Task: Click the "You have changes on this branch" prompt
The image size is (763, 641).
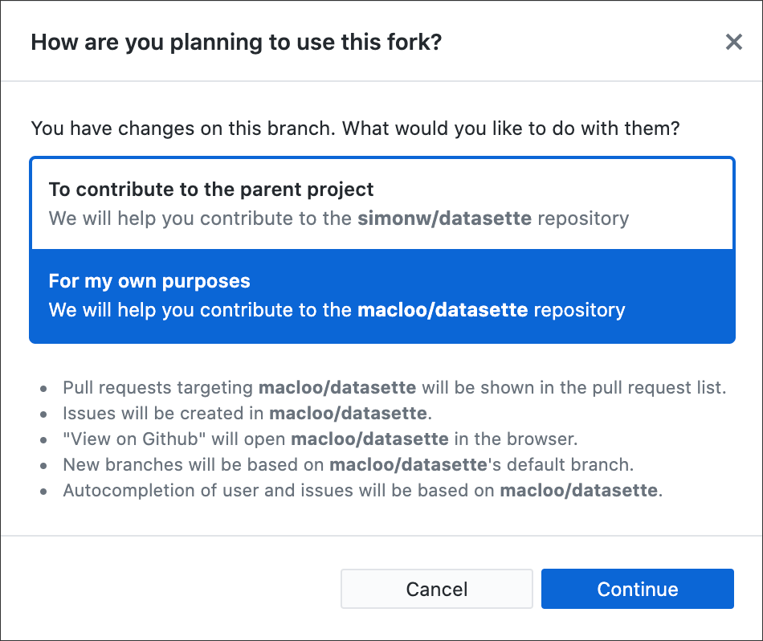Action: [x=355, y=128]
